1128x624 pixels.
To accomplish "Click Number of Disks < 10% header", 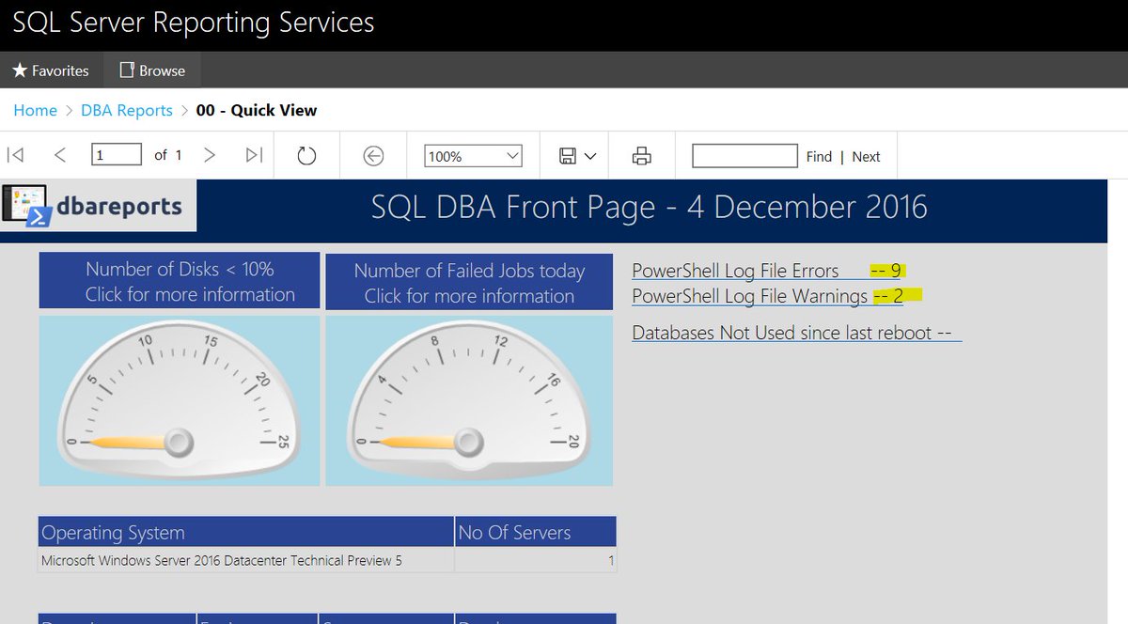I will point(180,281).
